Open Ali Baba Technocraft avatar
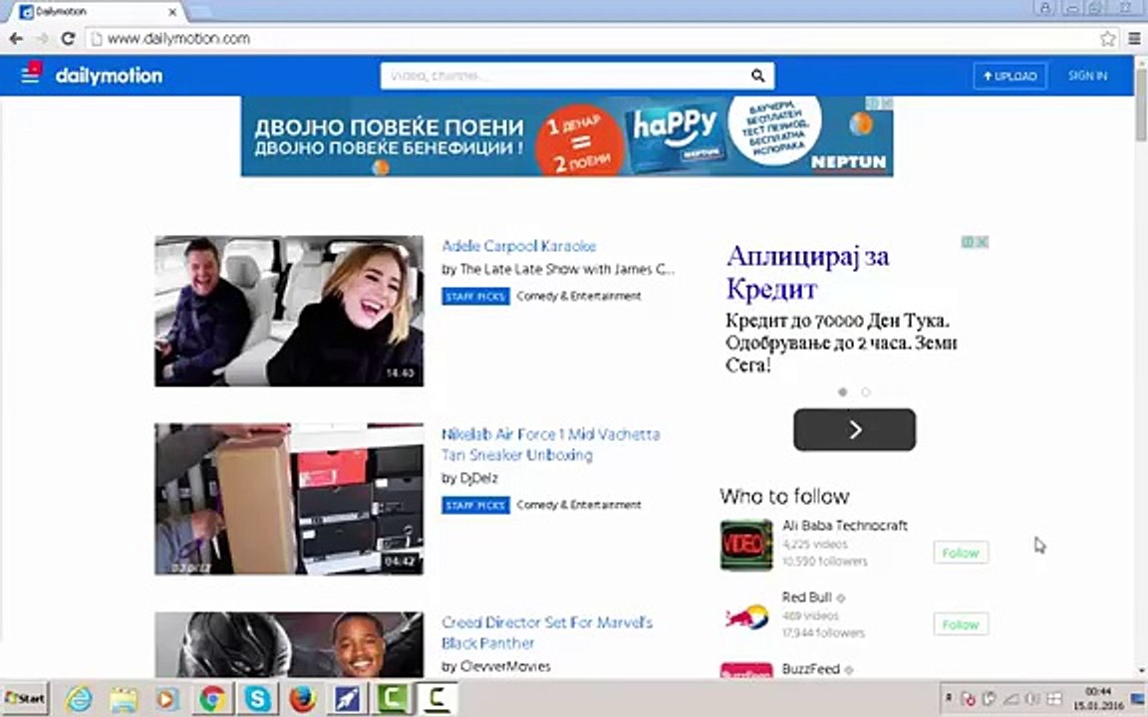Image resolution: width=1148 pixels, height=717 pixels. 746,545
